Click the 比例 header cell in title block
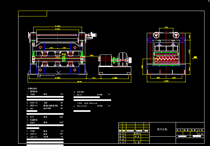The width and height of the screenshot is (210, 146). click(201, 130)
